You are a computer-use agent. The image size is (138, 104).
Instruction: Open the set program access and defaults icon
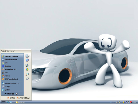coord(27,69)
